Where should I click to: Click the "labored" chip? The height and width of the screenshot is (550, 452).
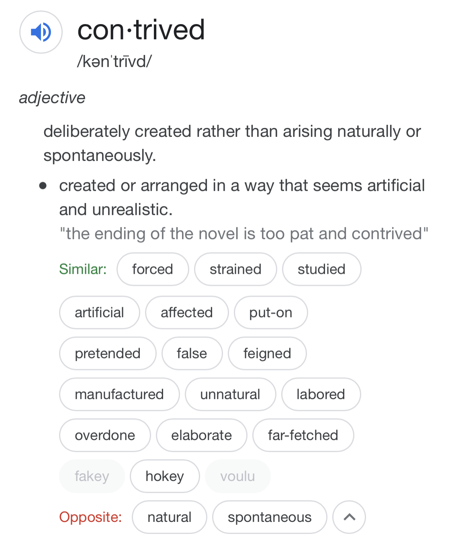click(321, 394)
